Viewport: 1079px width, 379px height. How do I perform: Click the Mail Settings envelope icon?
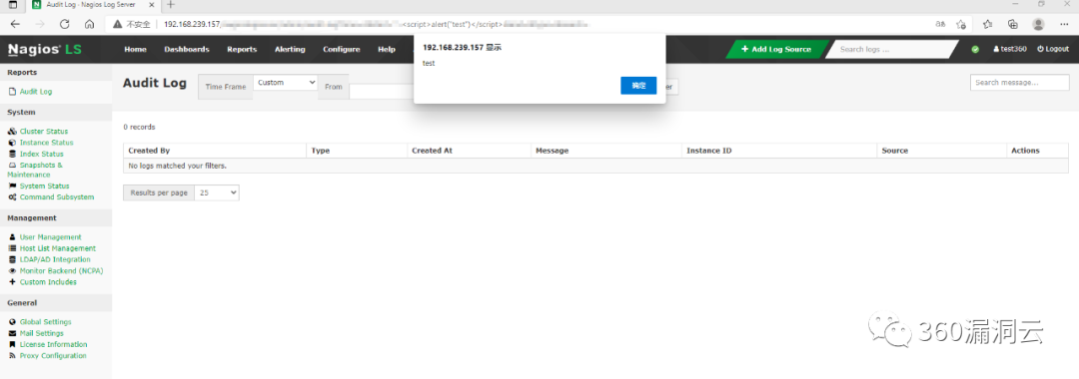pyautogui.click(x=12, y=334)
